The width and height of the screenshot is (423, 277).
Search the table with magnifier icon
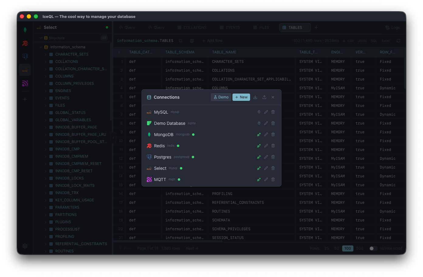tap(181, 41)
